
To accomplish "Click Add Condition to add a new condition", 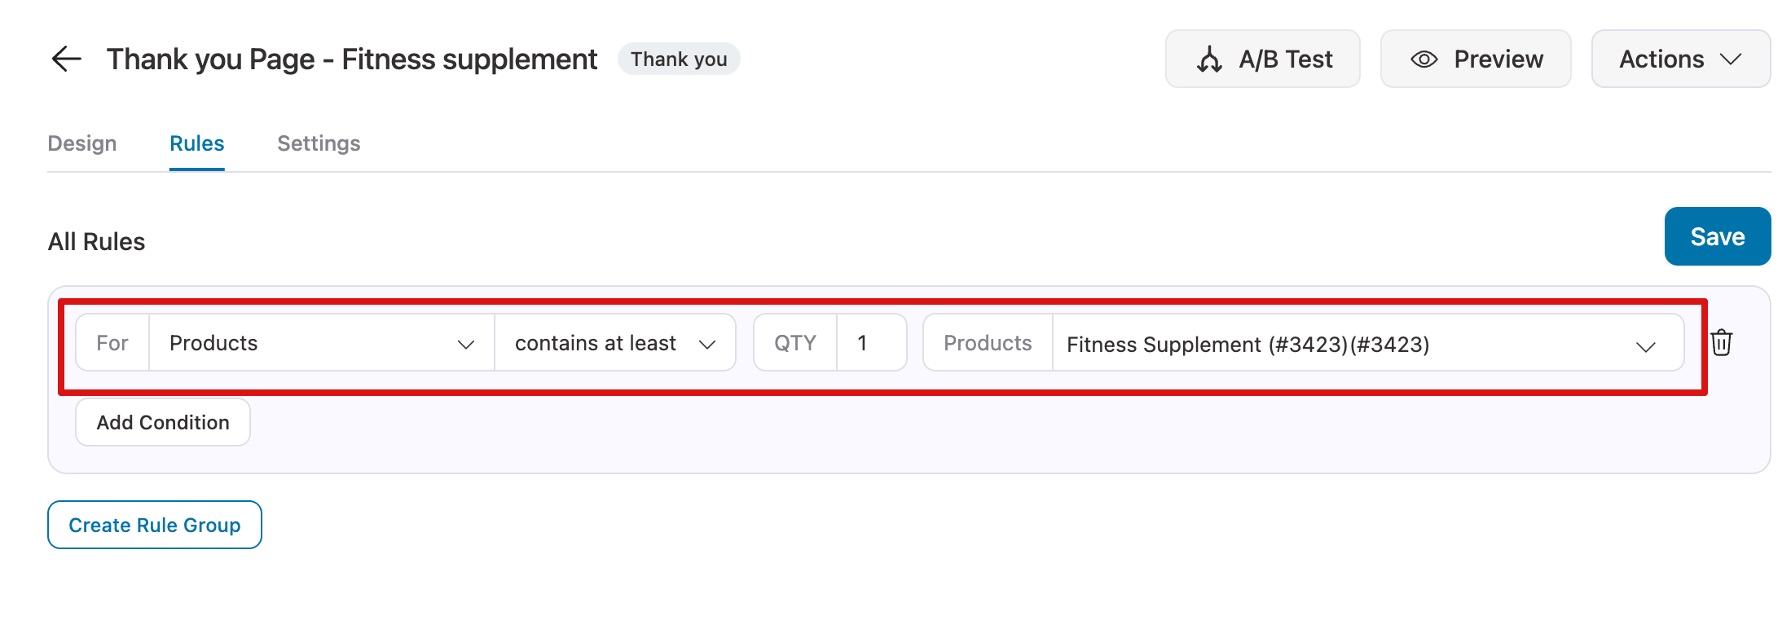I will pyautogui.click(x=162, y=422).
